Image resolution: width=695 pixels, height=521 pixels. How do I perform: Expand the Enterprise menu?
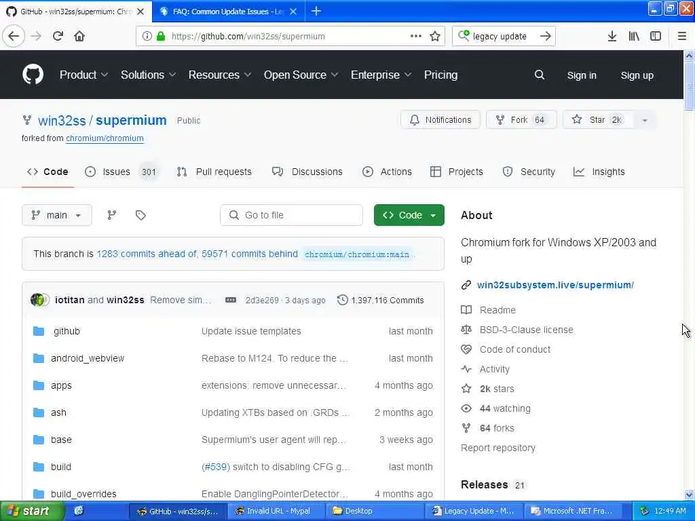[x=381, y=75]
